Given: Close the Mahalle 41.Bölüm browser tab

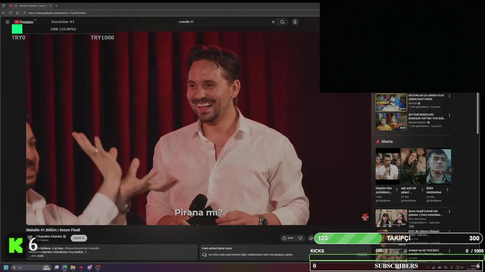Looking at the screenshot, I should [51, 6].
